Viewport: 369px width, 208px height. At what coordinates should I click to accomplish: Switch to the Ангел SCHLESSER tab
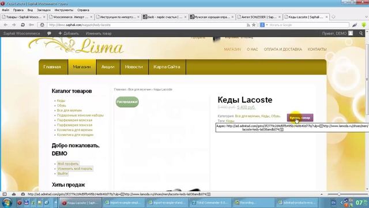tap(259, 17)
